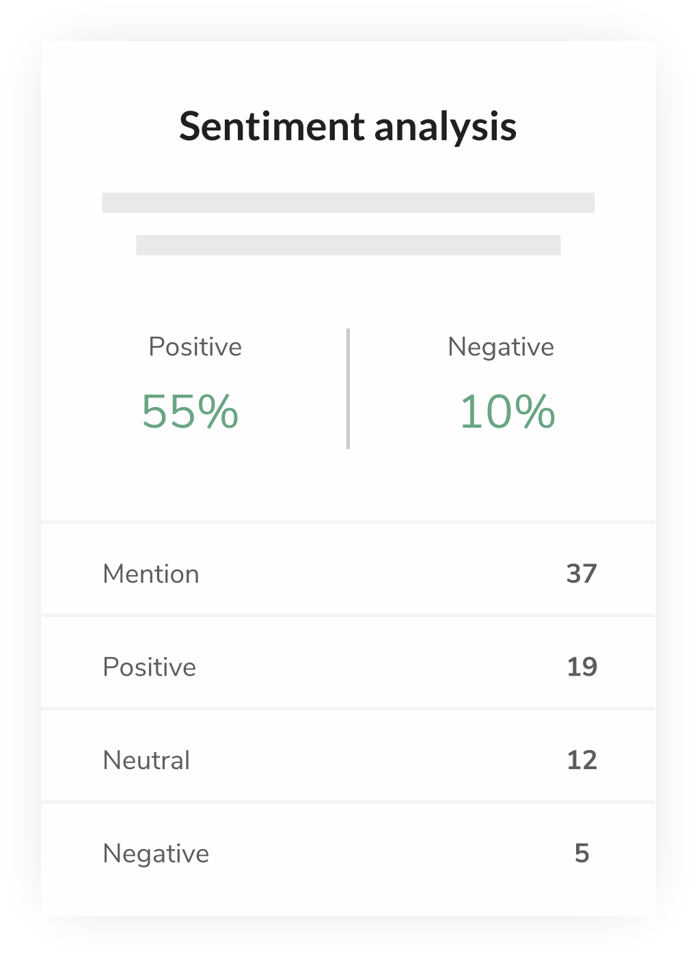Open the Positive row label beside 19
The height and width of the screenshot is (957, 697).
[x=149, y=667]
